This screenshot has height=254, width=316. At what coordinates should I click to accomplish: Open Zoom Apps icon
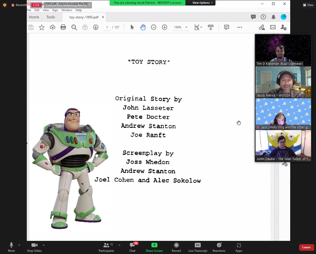click(x=239, y=248)
